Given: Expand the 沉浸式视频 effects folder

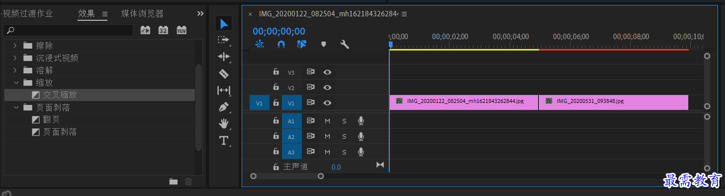Looking at the screenshot, I should [x=15, y=58].
